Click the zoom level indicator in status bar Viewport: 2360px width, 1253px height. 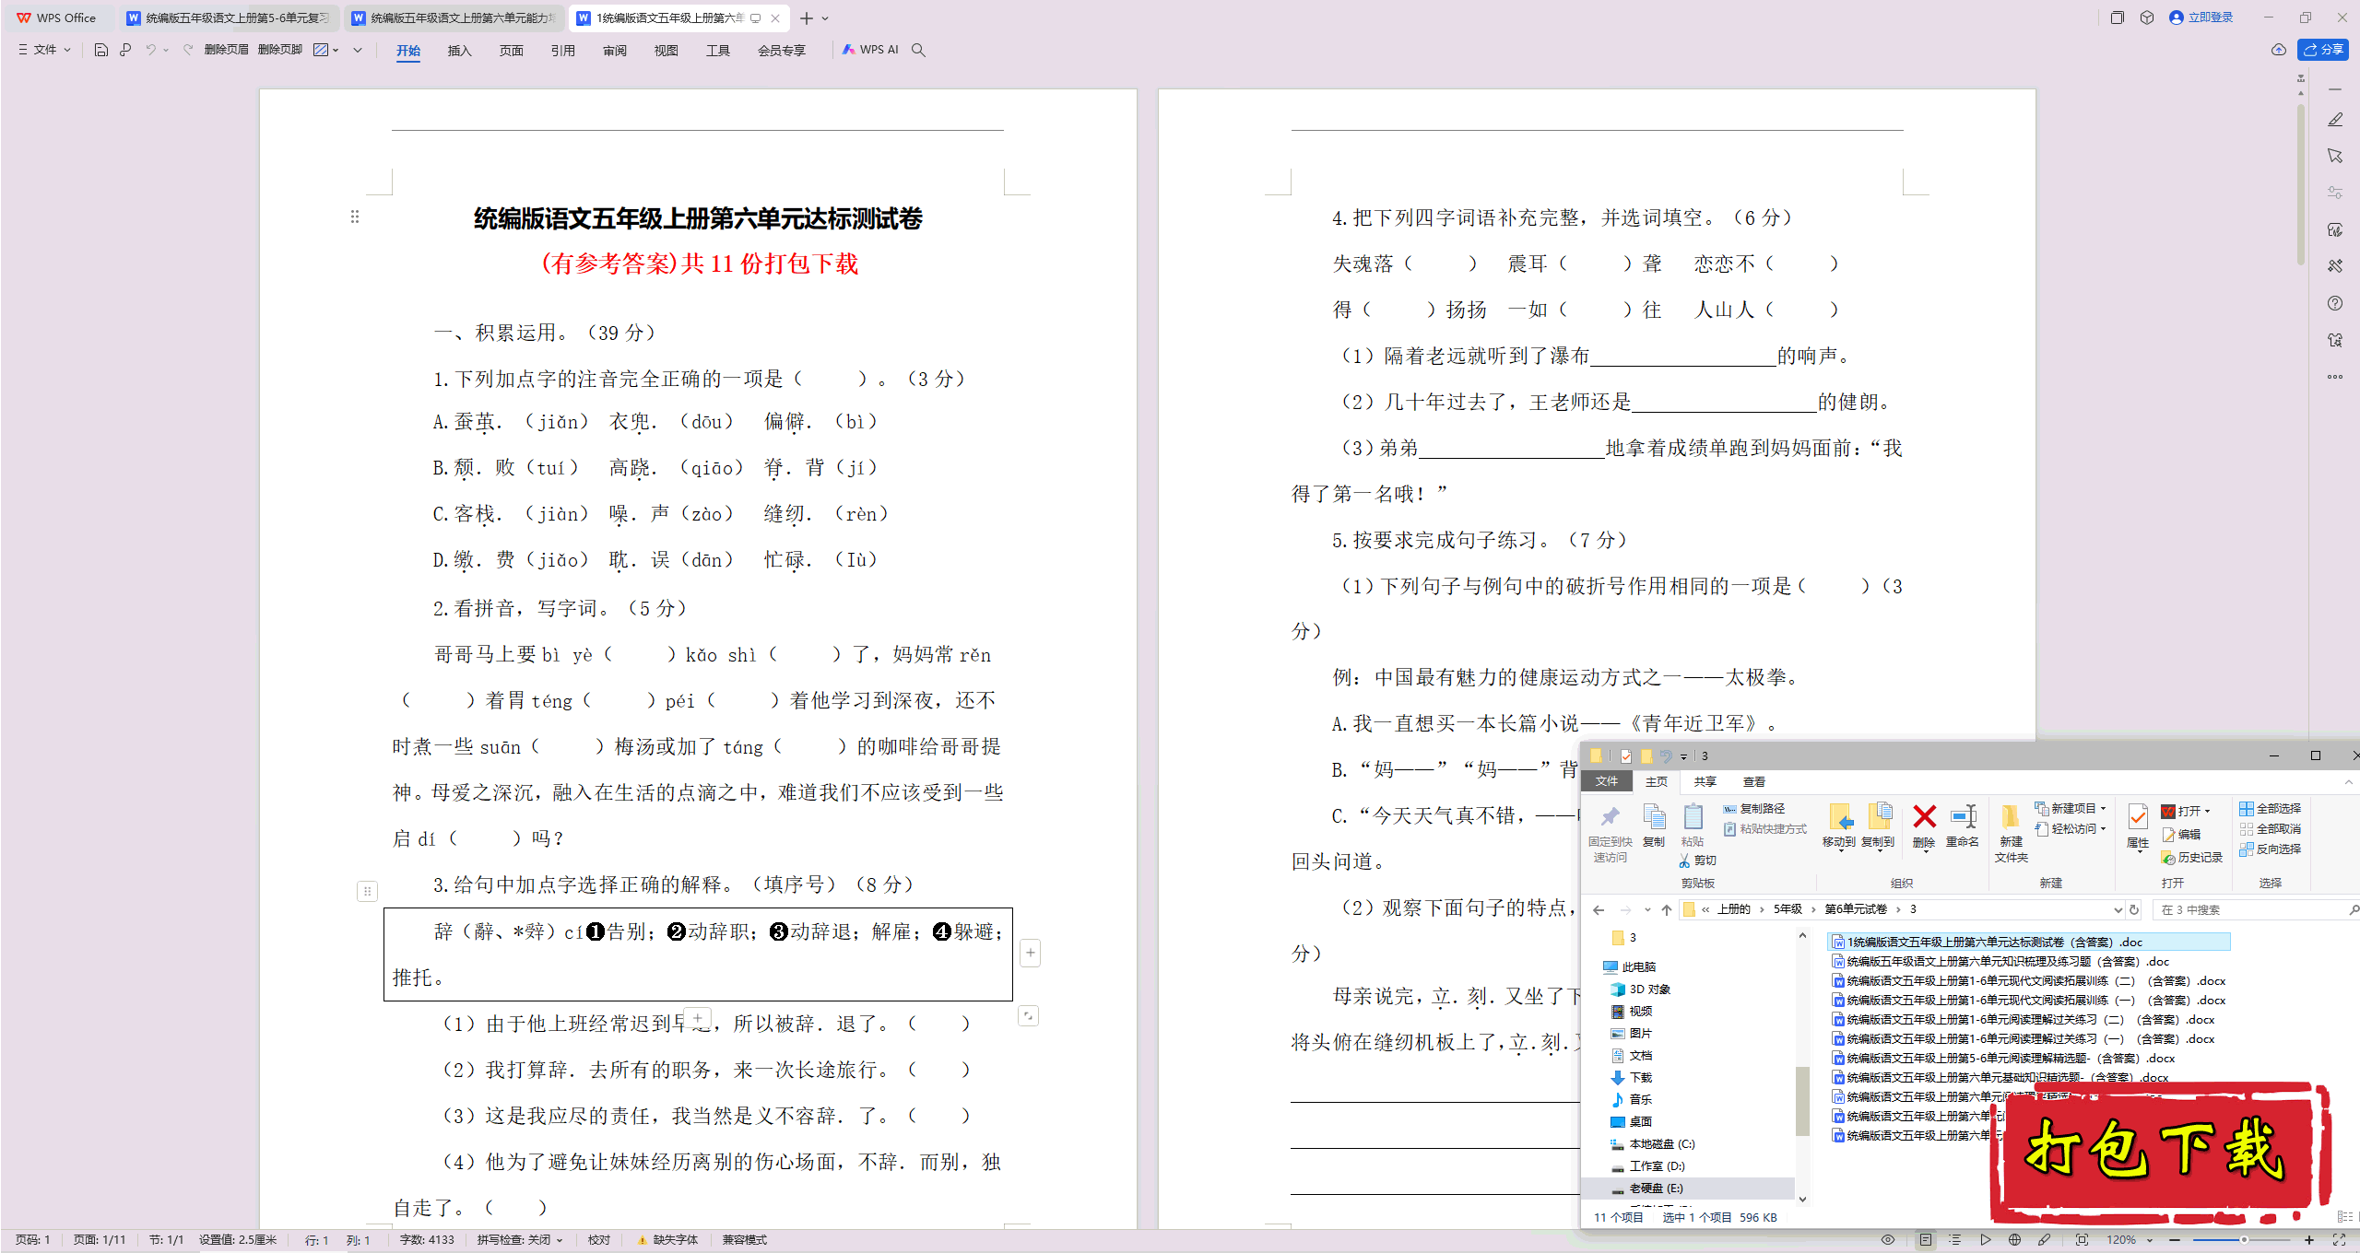pos(2118,1239)
